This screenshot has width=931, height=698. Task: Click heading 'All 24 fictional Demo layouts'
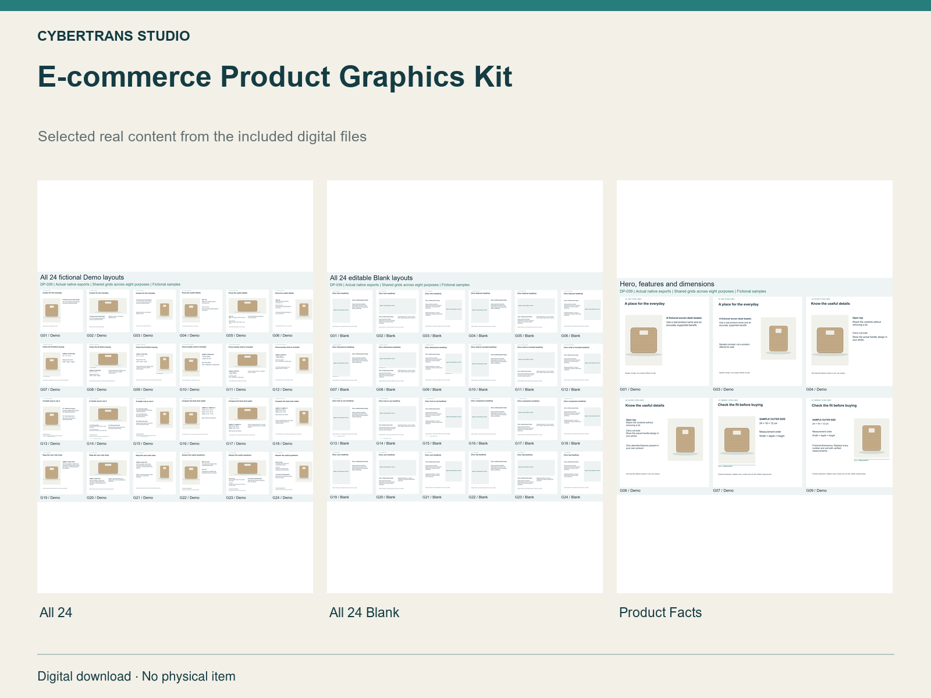[82, 277]
